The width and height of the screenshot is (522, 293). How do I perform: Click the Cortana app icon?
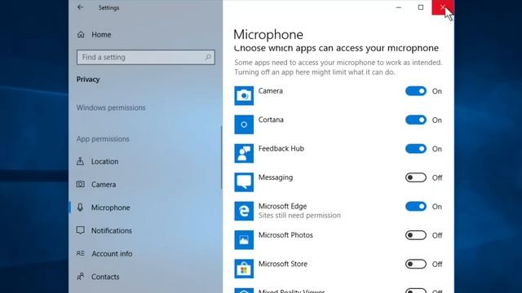pos(244,125)
